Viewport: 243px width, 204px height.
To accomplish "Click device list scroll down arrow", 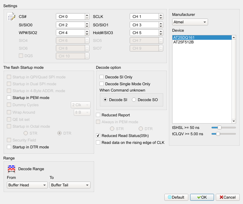I will click(234, 121).
